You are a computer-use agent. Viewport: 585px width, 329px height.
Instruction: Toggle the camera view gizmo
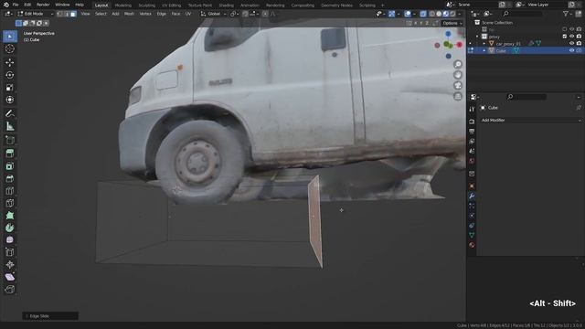(458, 86)
